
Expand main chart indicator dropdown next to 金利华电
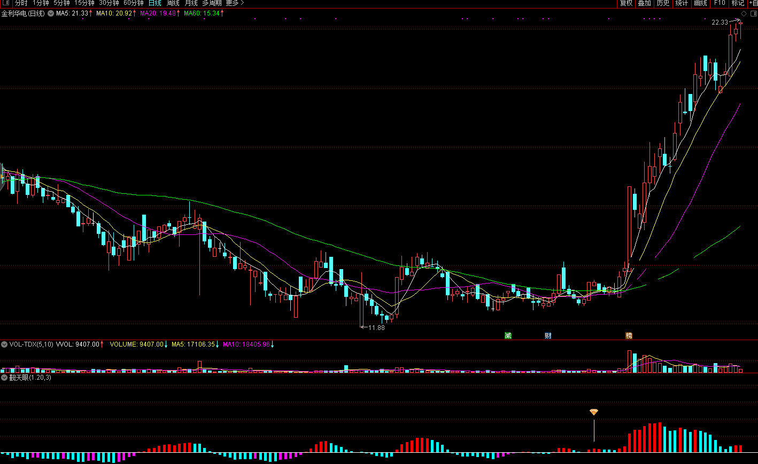(51, 13)
